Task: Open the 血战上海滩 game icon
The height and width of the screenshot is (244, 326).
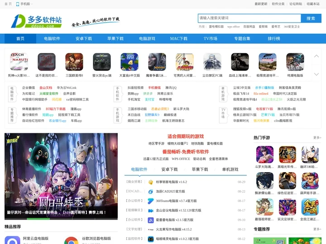Action: 240,62
